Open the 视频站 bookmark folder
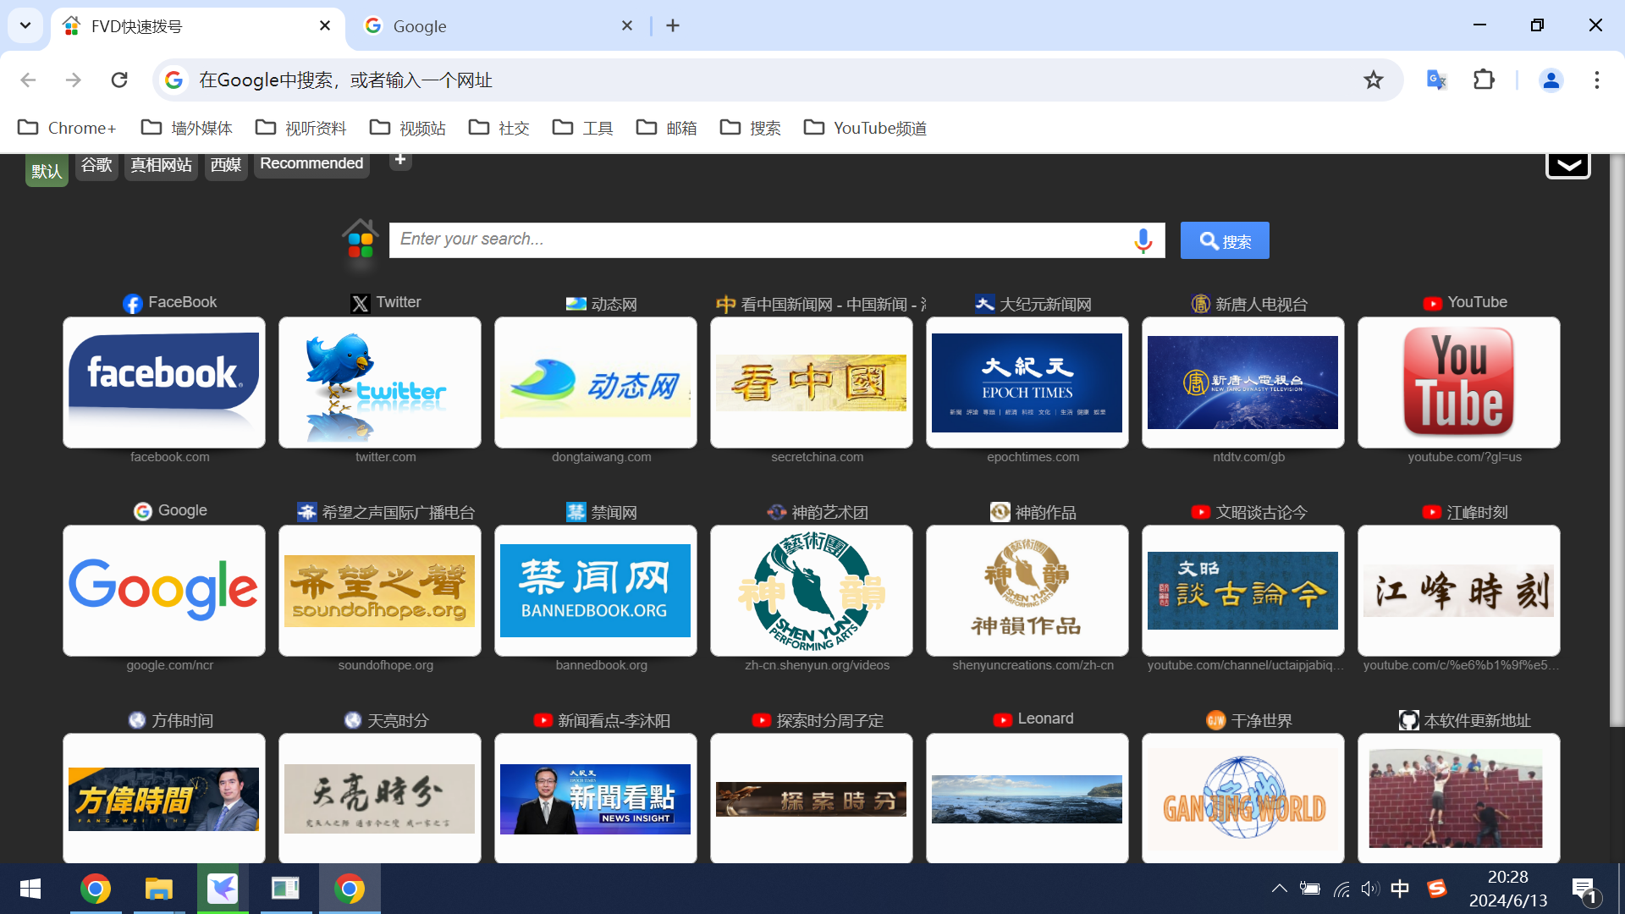 pos(408,128)
